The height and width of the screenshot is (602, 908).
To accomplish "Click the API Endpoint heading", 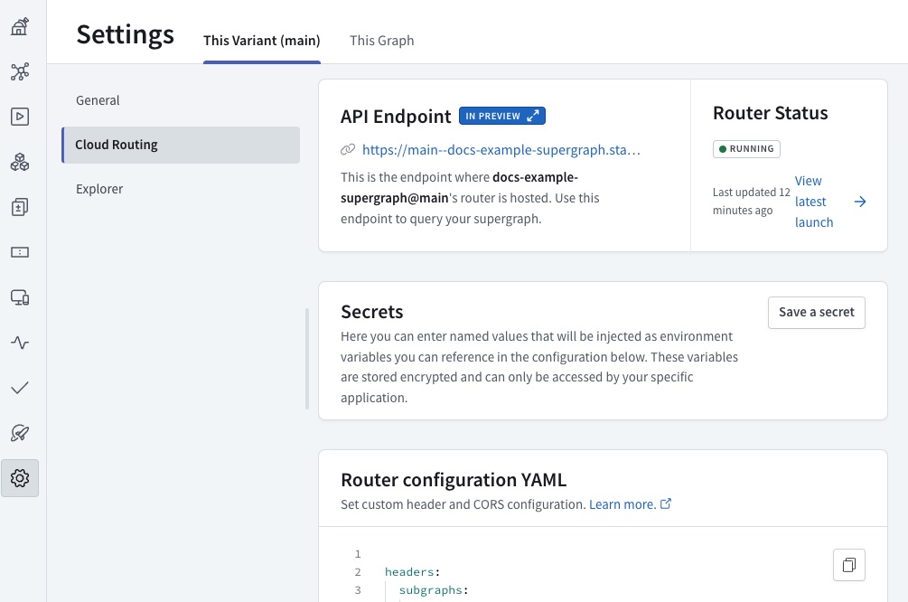I will (x=396, y=117).
